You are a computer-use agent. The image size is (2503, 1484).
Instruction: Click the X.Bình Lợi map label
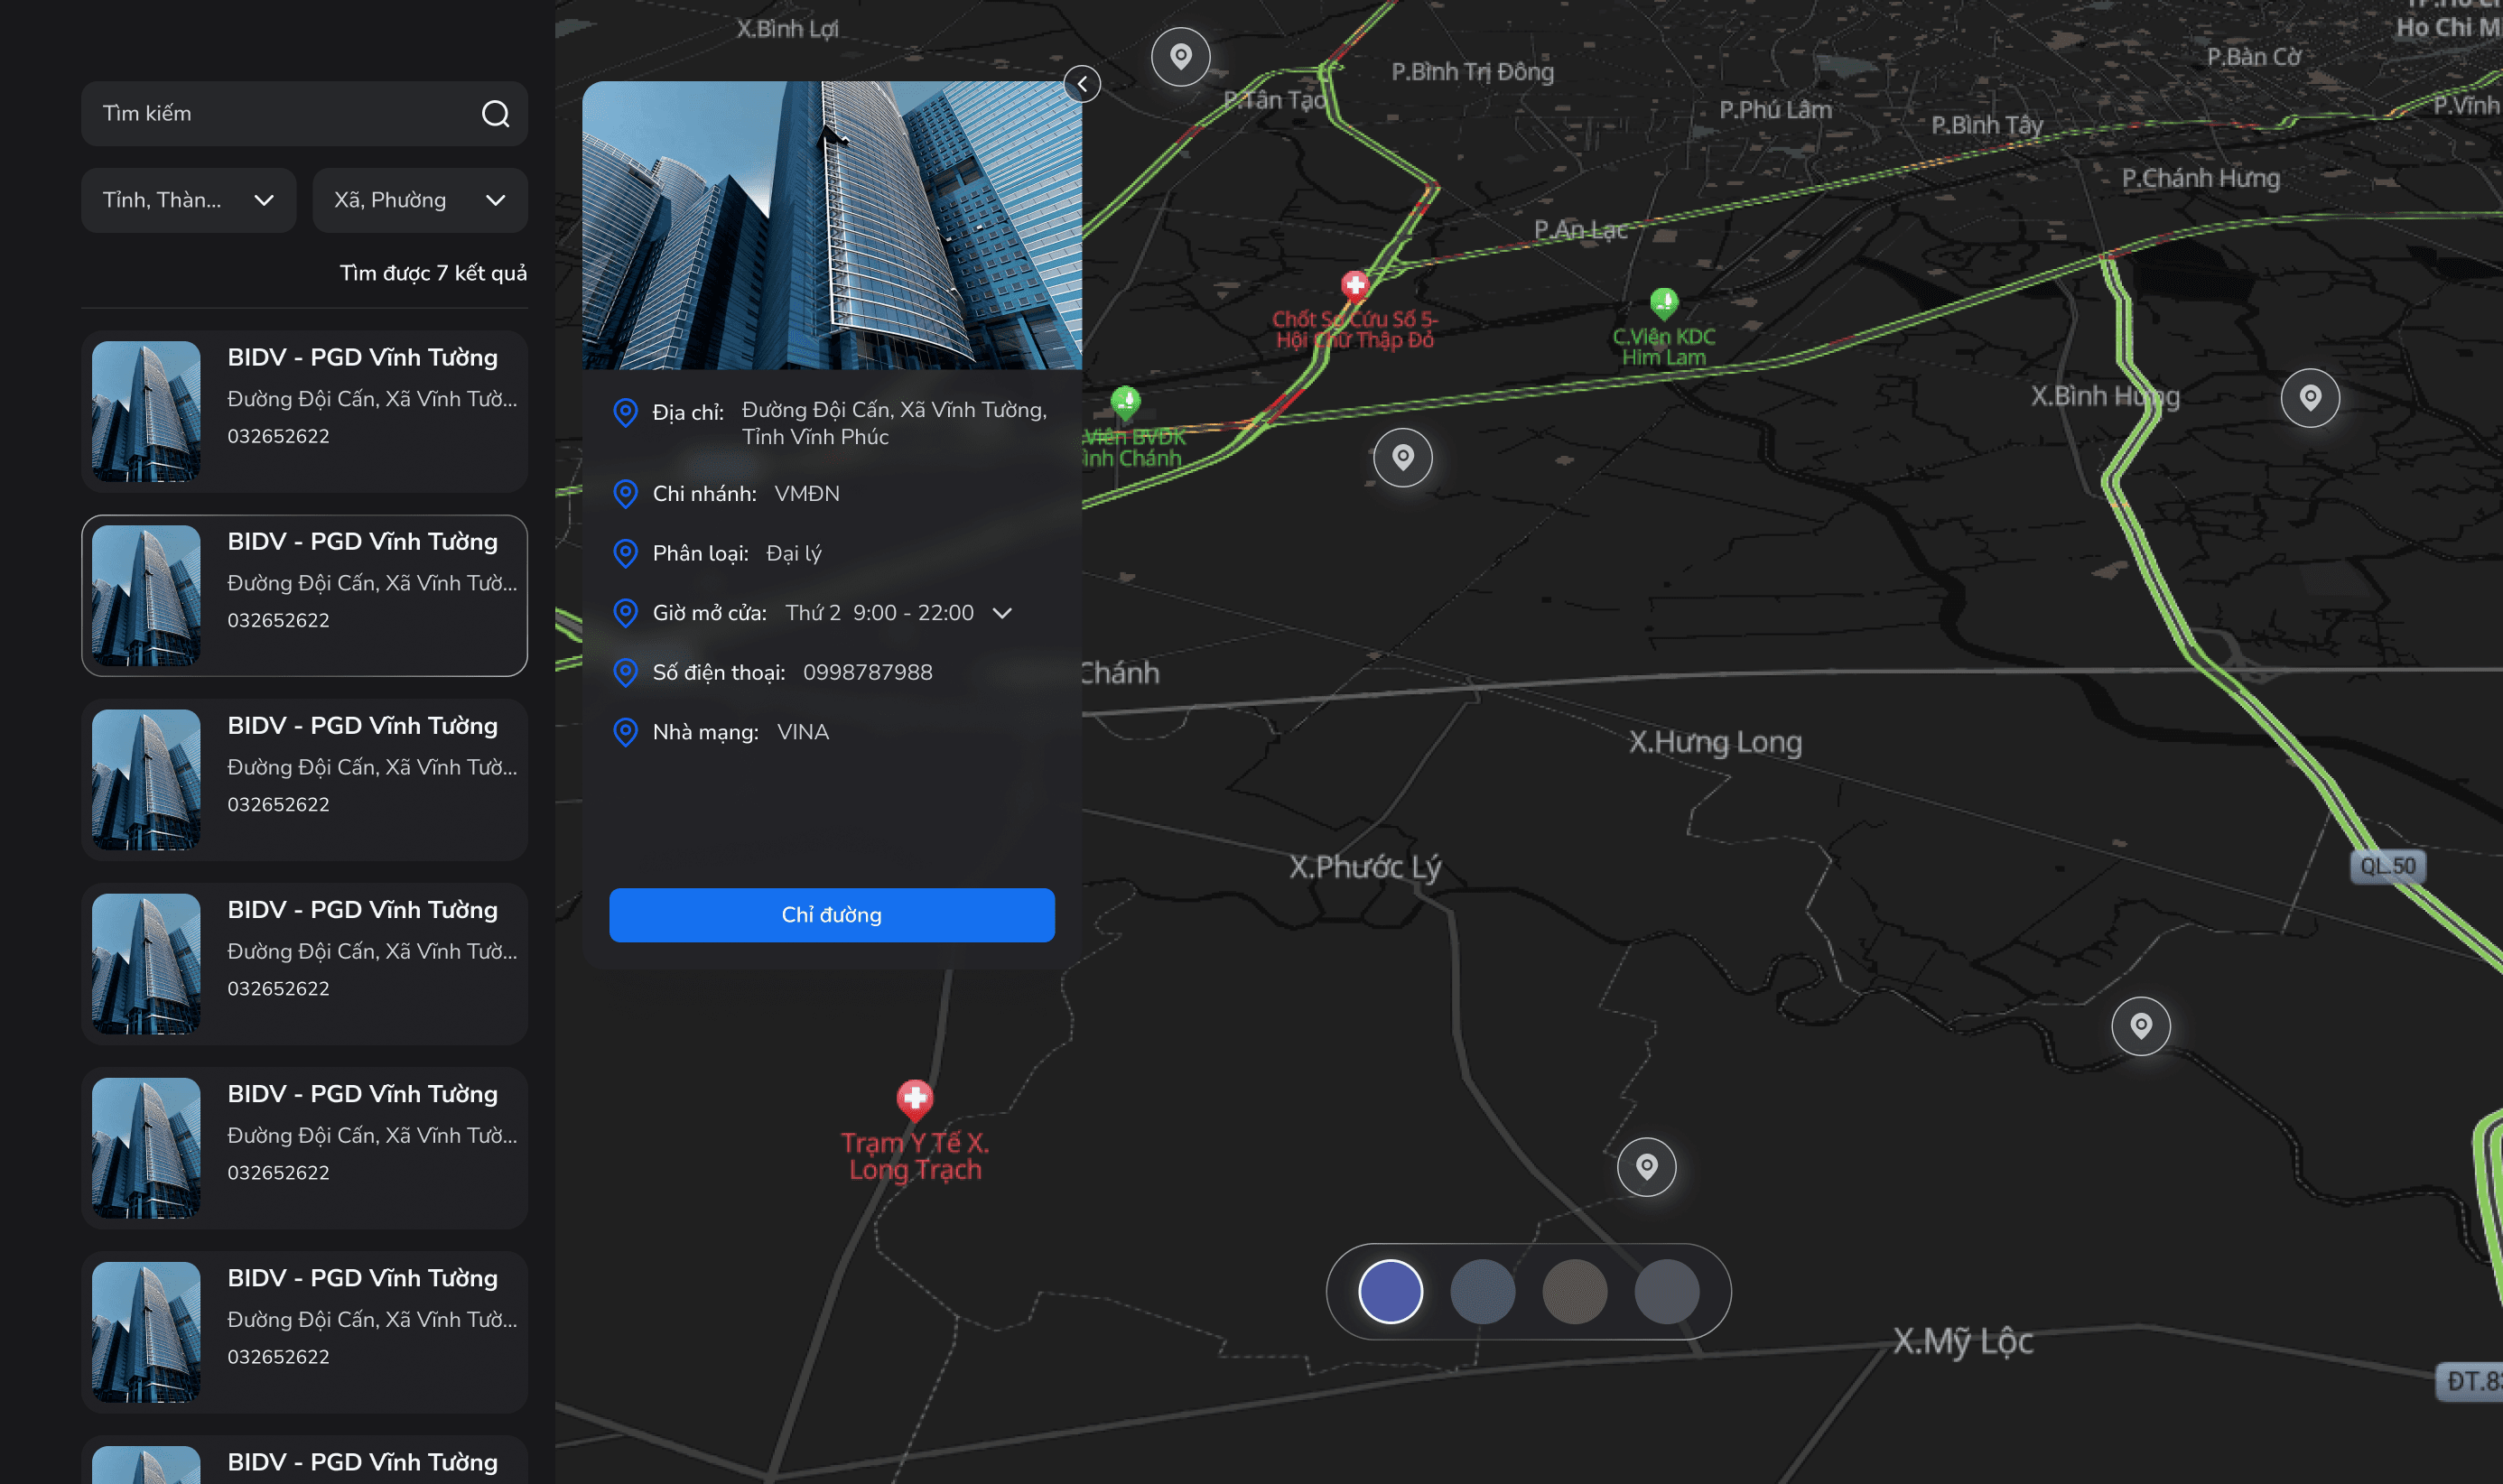788,29
